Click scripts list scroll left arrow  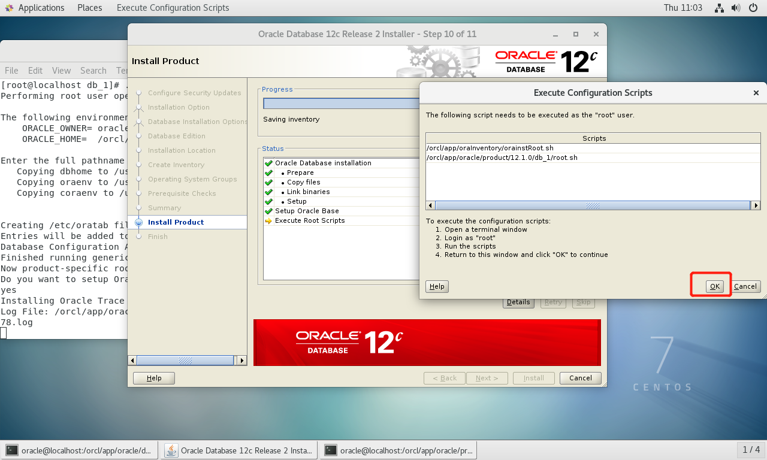430,205
